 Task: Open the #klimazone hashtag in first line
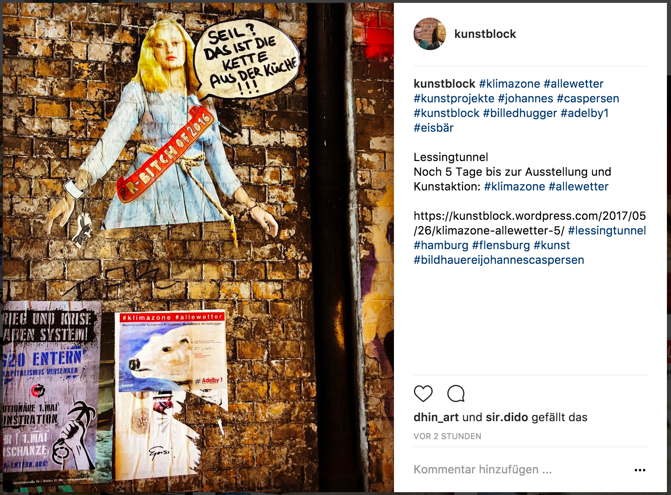(509, 84)
